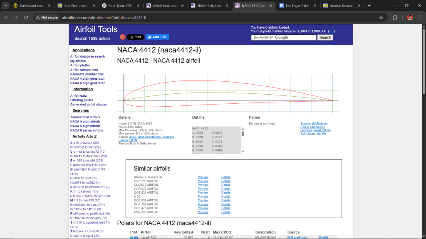Screen dimensions: 426x239
Task: Open the NACA 4 digit generator link
Action: click(x=87, y=78)
